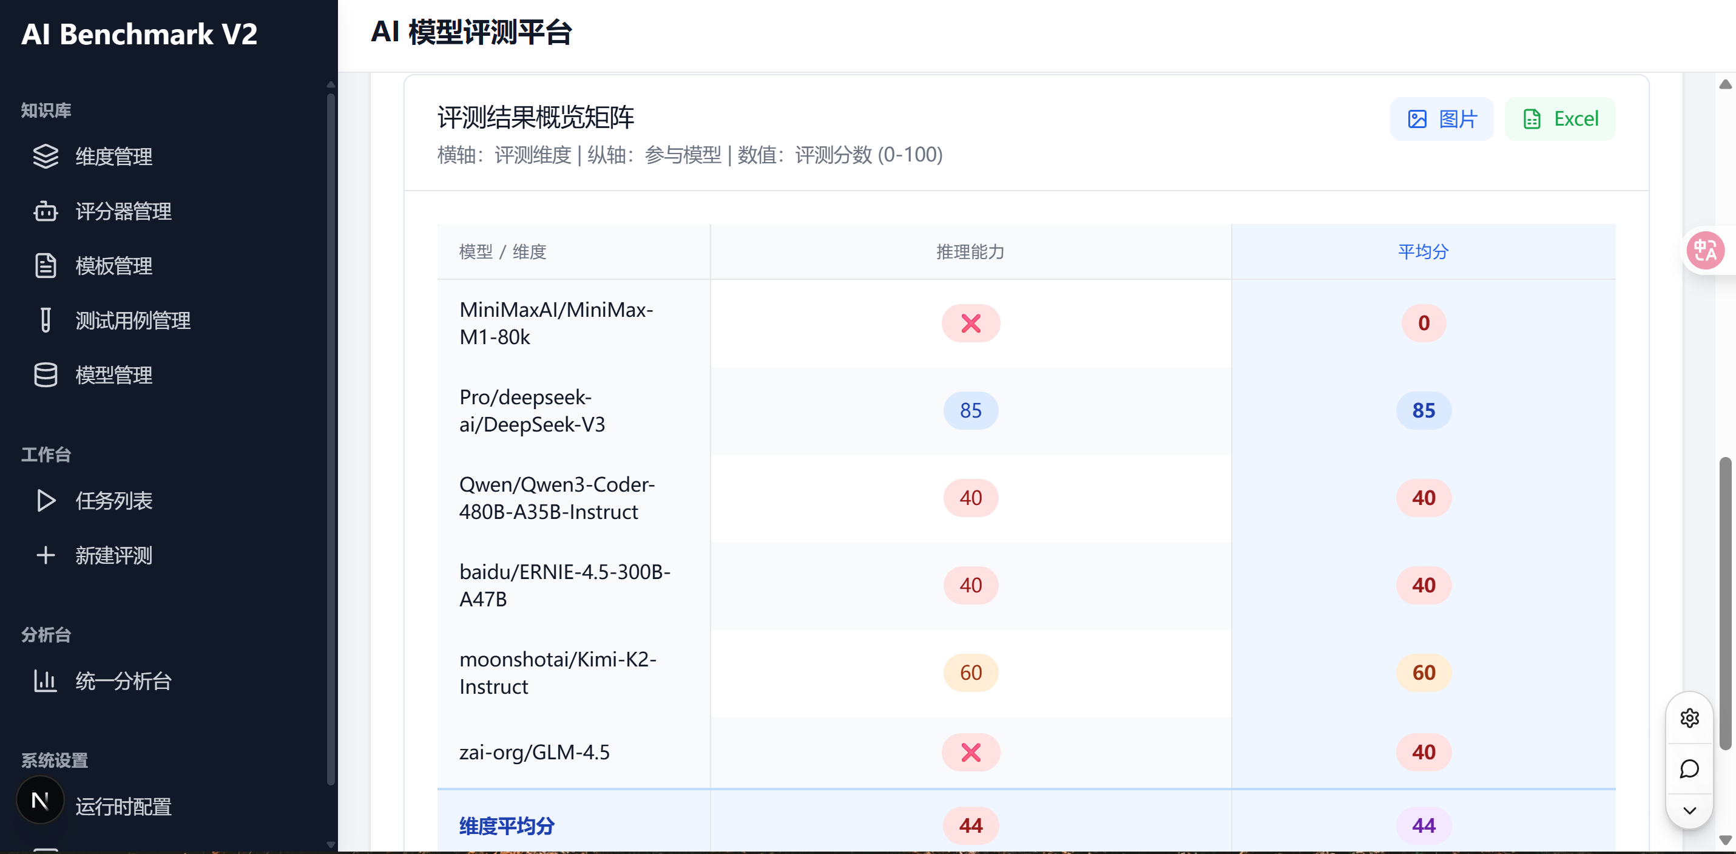The height and width of the screenshot is (854, 1736).
Task: Click the 维度平均分 footer label
Action: pyautogui.click(x=507, y=825)
